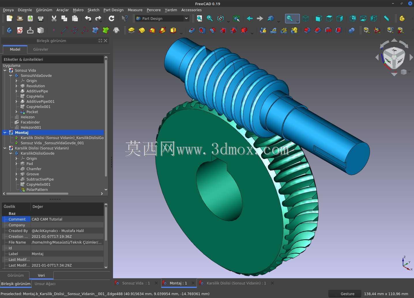Create a new document icon
The height and width of the screenshot is (298, 414).
click(10, 18)
